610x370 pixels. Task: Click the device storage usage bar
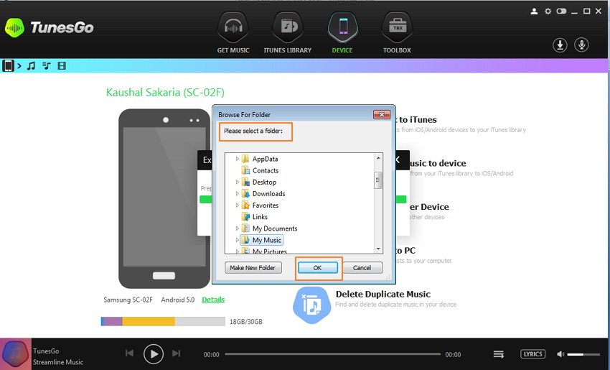(x=163, y=321)
